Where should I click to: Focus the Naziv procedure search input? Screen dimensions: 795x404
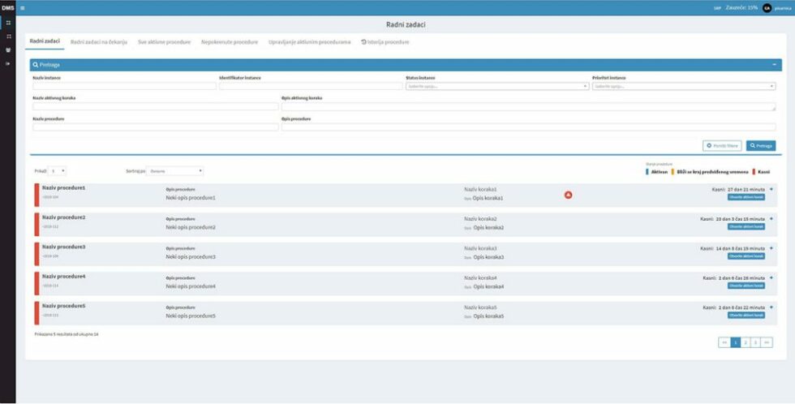point(156,127)
